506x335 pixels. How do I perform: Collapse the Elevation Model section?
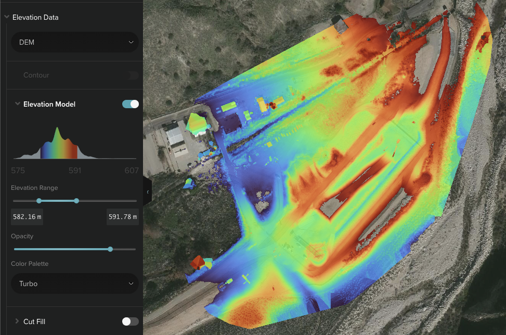pyautogui.click(x=17, y=104)
